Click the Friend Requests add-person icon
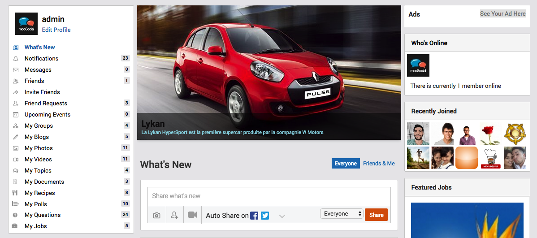 (15, 104)
